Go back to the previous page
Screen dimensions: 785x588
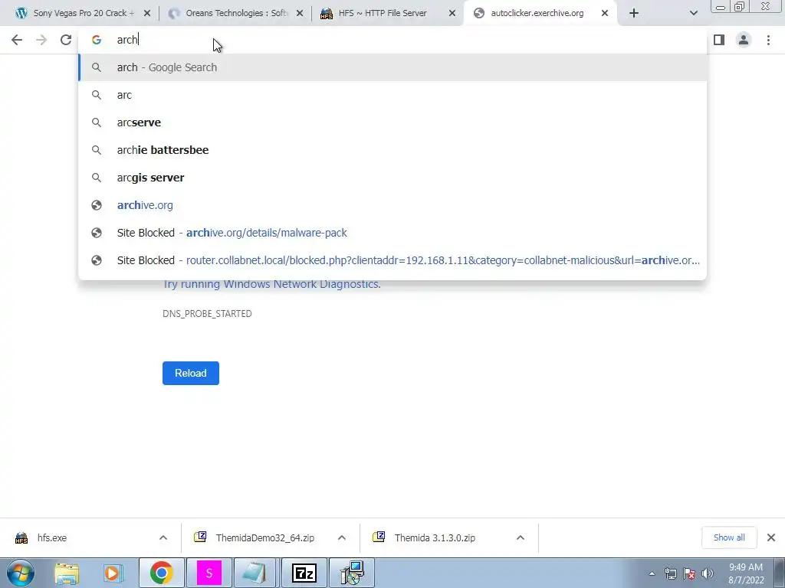(17, 40)
